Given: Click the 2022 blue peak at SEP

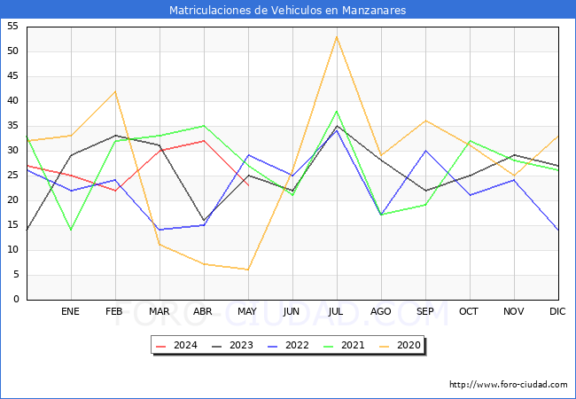Looking at the screenshot, I should click(x=425, y=151).
